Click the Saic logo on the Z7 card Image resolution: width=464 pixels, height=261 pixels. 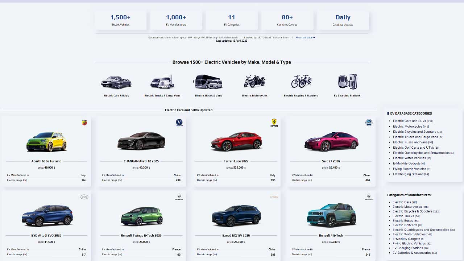pyautogui.click(x=369, y=123)
